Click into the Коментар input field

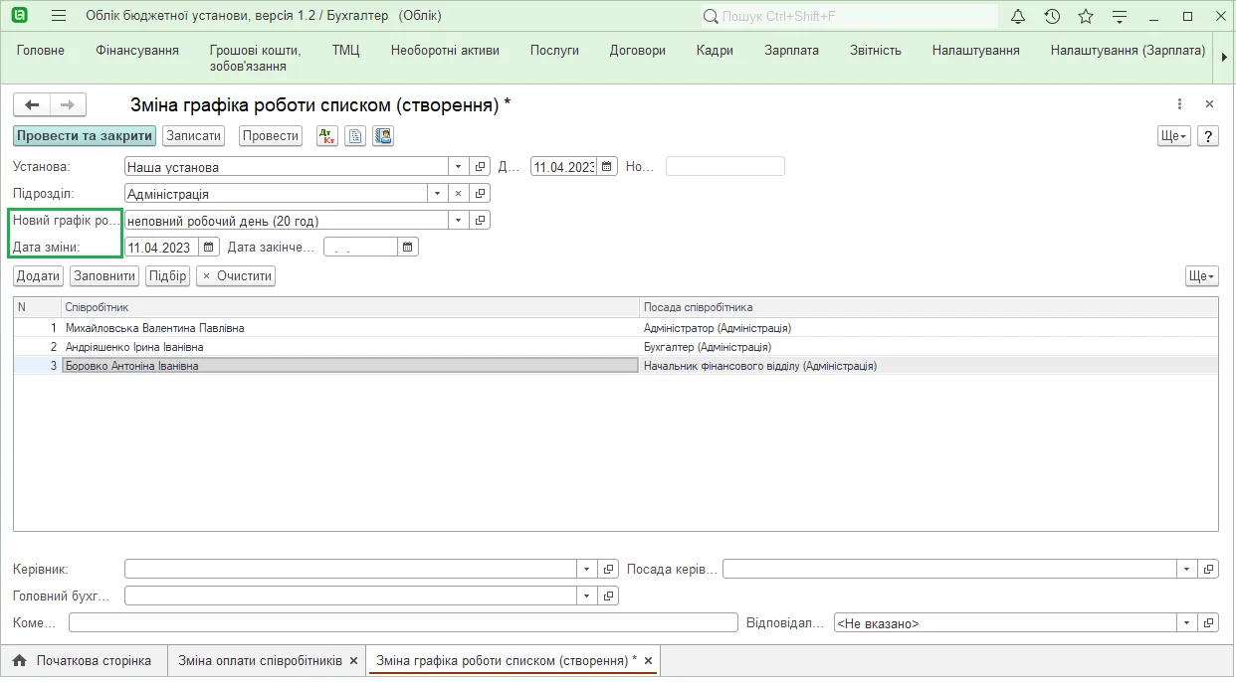(403, 623)
